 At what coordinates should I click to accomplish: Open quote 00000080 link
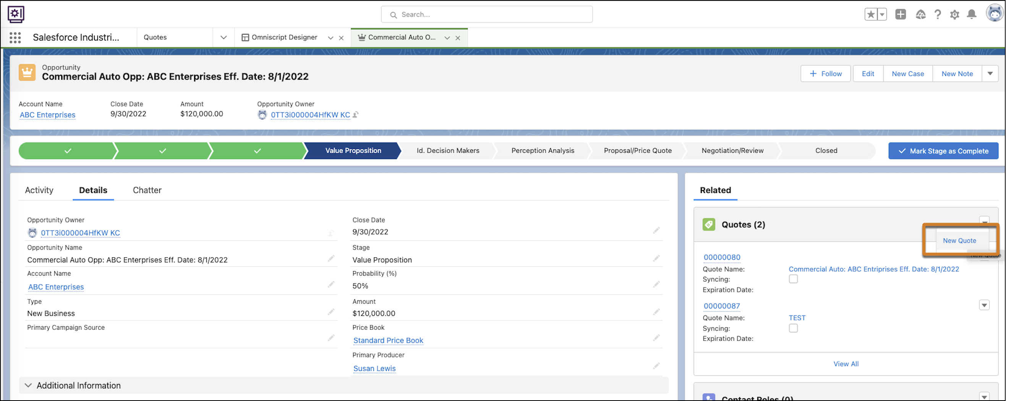coord(721,257)
